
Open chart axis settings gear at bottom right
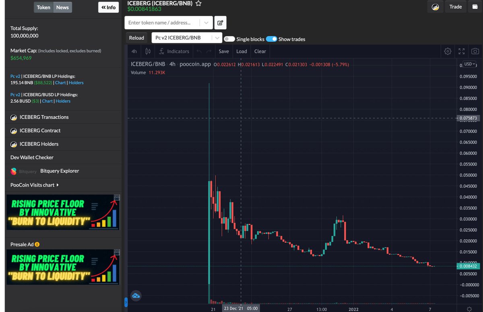[469, 308]
